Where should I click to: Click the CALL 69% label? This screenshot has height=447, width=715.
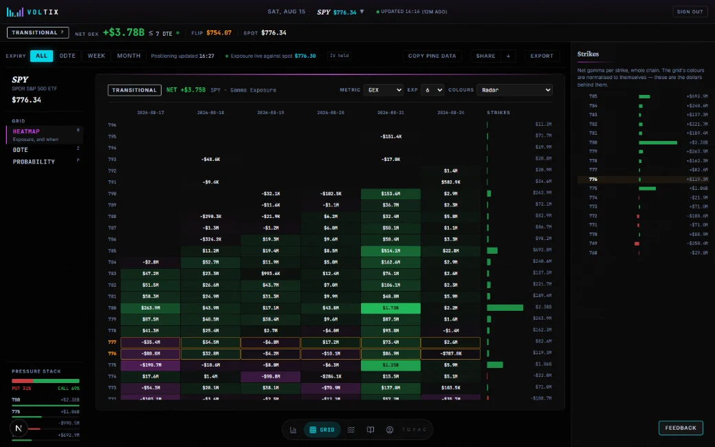coord(69,388)
